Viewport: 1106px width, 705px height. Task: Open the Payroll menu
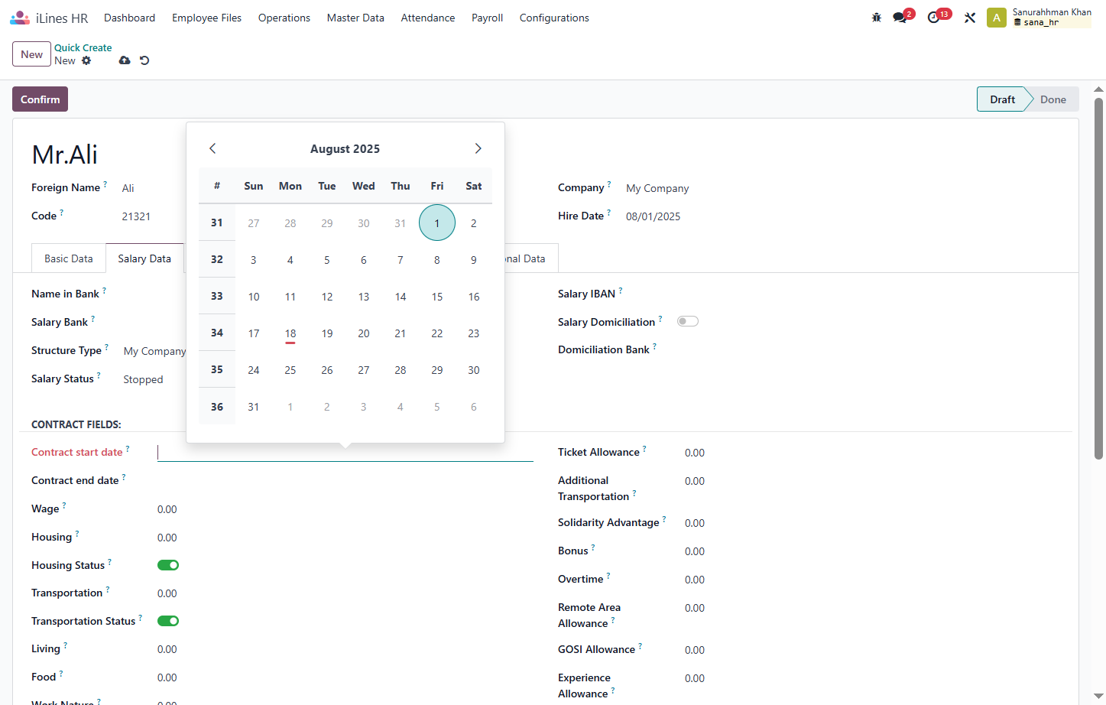point(487,18)
